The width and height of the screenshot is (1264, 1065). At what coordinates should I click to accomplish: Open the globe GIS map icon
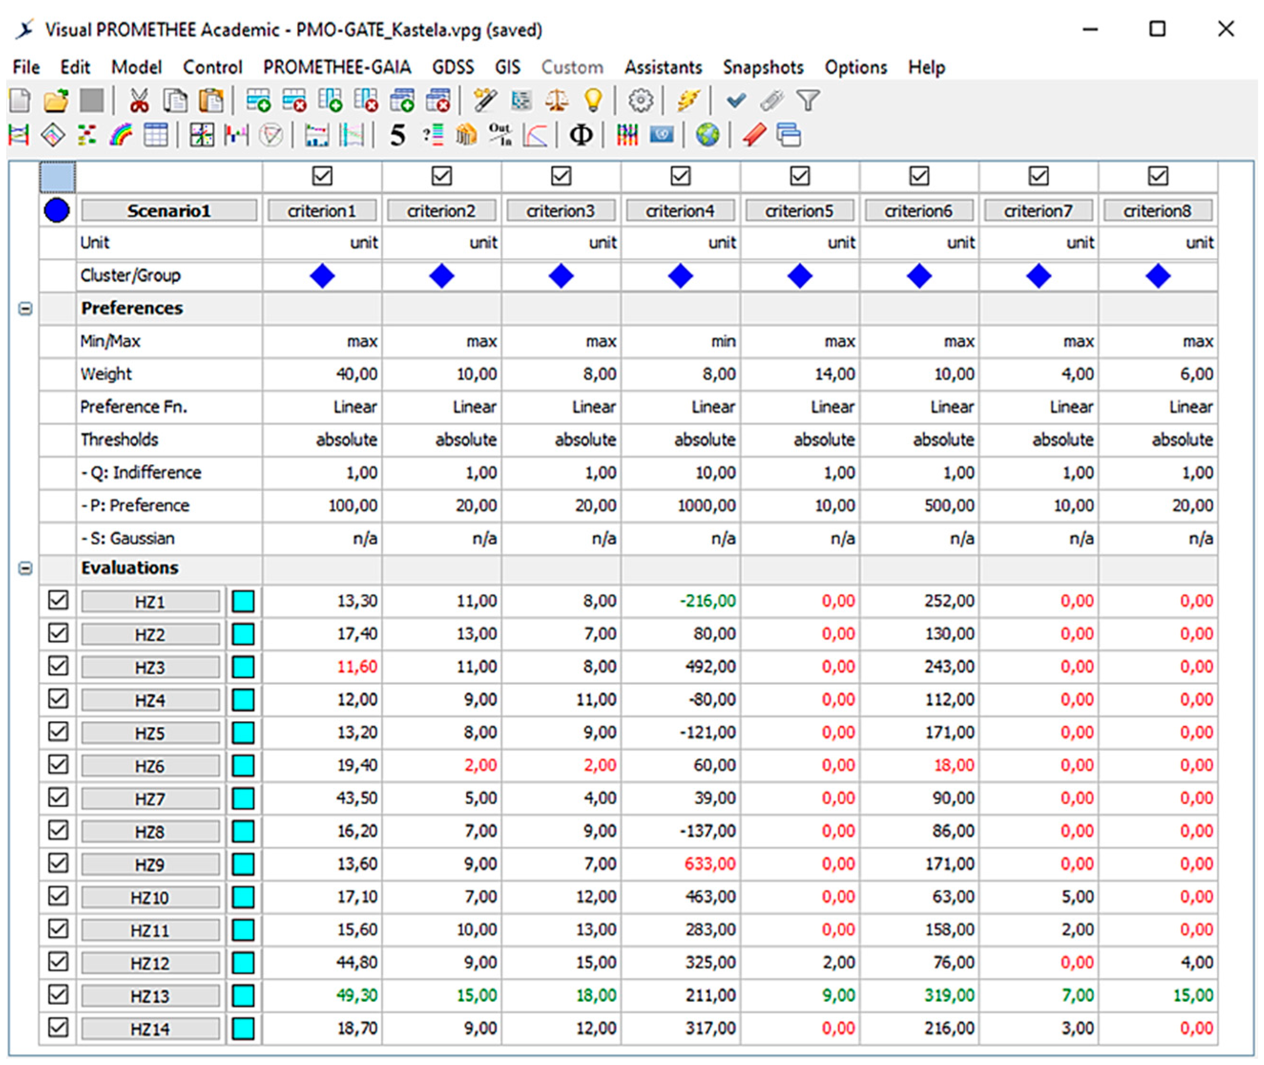click(707, 135)
